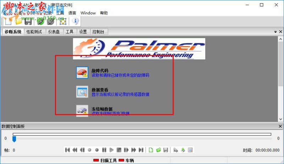284x164 pixels.
Task: Disconnect using the gray plug icon
Action: [x=50, y=22]
